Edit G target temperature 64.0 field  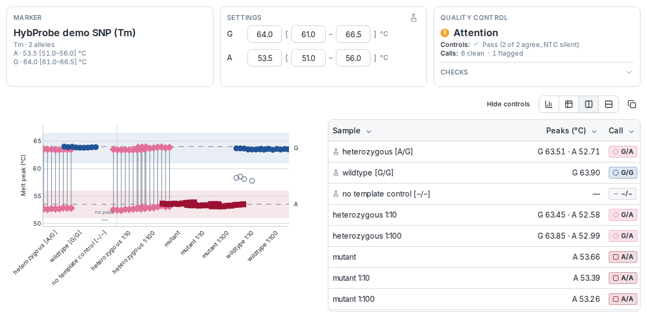tap(265, 34)
